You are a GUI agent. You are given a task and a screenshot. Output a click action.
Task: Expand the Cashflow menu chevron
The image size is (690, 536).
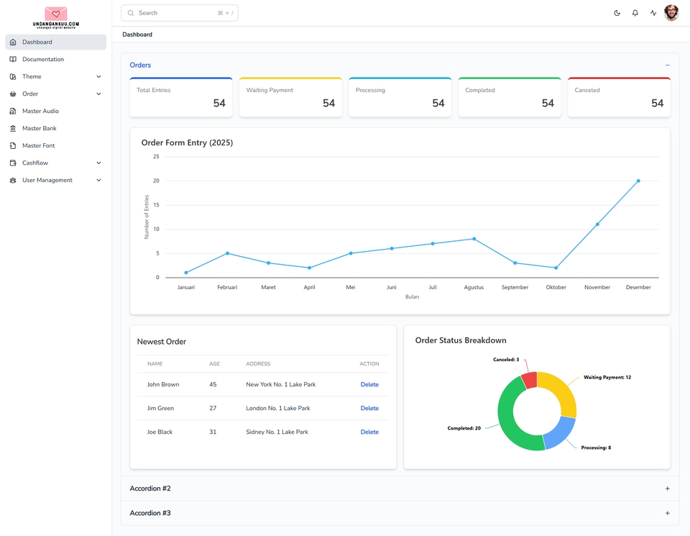[x=98, y=163]
